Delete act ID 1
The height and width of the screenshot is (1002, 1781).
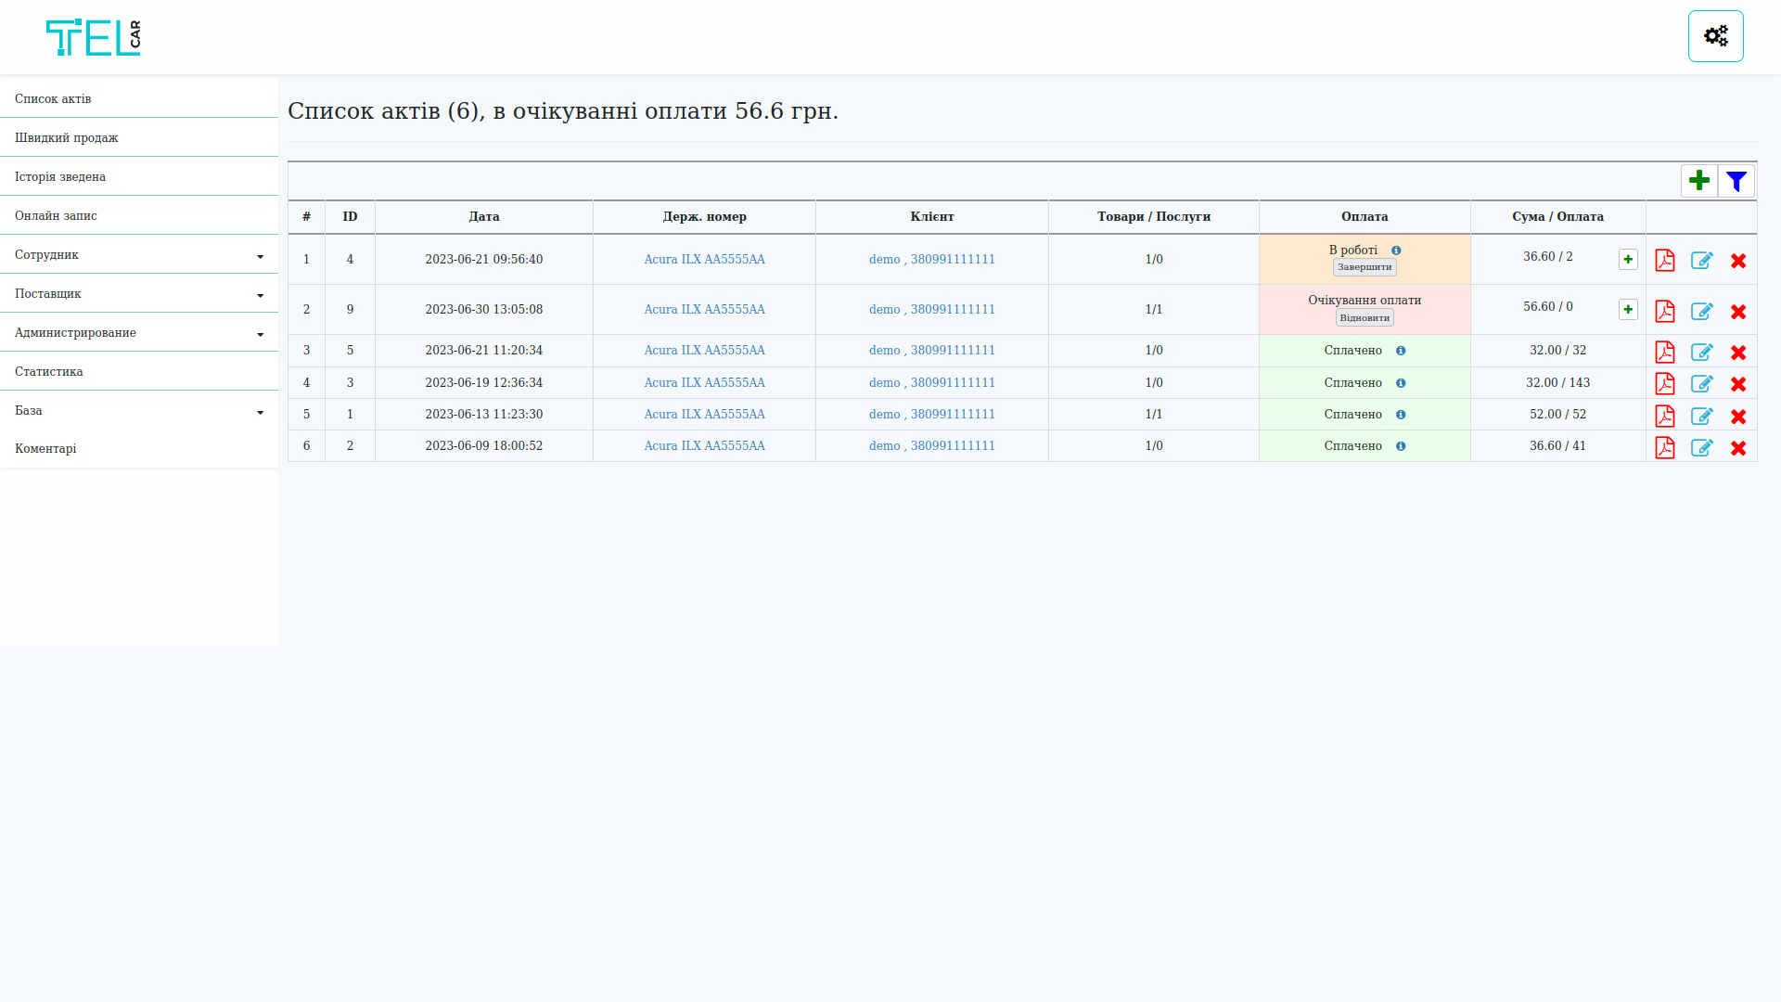[1738, 417]
